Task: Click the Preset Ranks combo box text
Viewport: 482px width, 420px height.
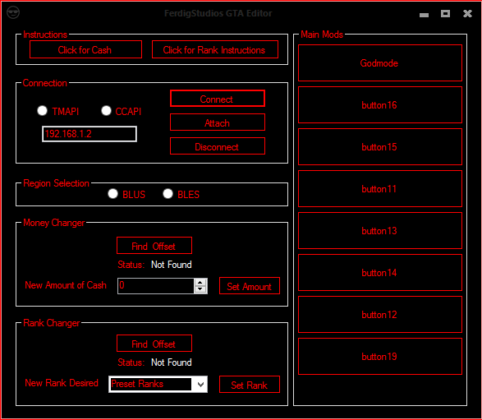Action: coord(150,385)
